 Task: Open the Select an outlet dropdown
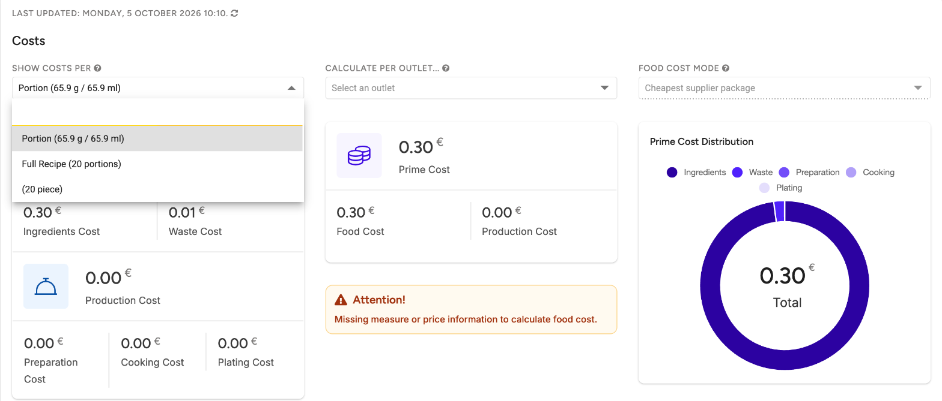[471, 88]
